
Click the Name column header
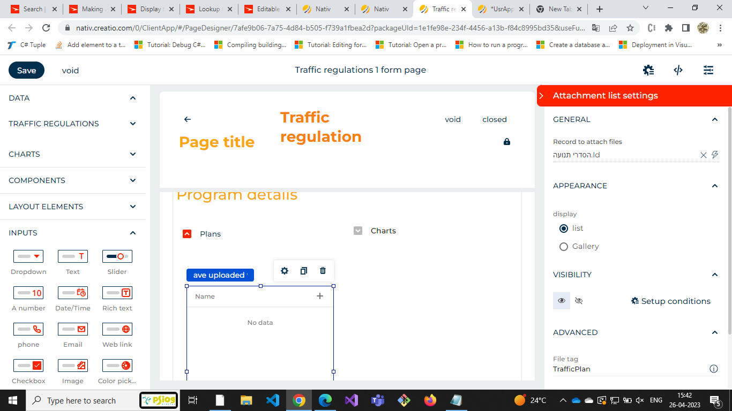click(x=205, y=296)
